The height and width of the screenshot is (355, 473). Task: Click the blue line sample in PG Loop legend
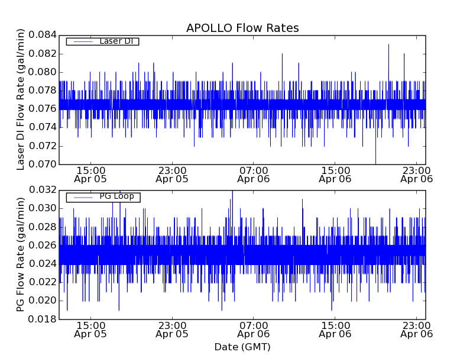coord(83,198)
